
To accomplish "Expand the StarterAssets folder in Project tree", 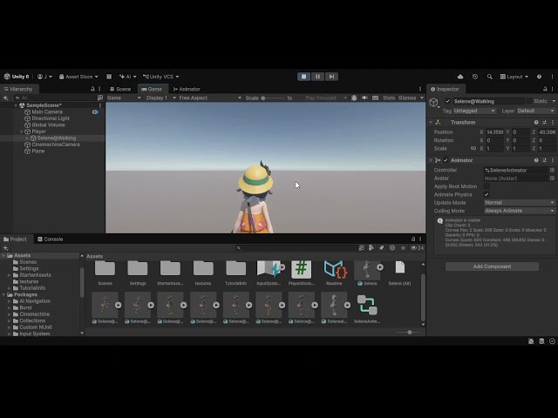I will click(10, 275).
